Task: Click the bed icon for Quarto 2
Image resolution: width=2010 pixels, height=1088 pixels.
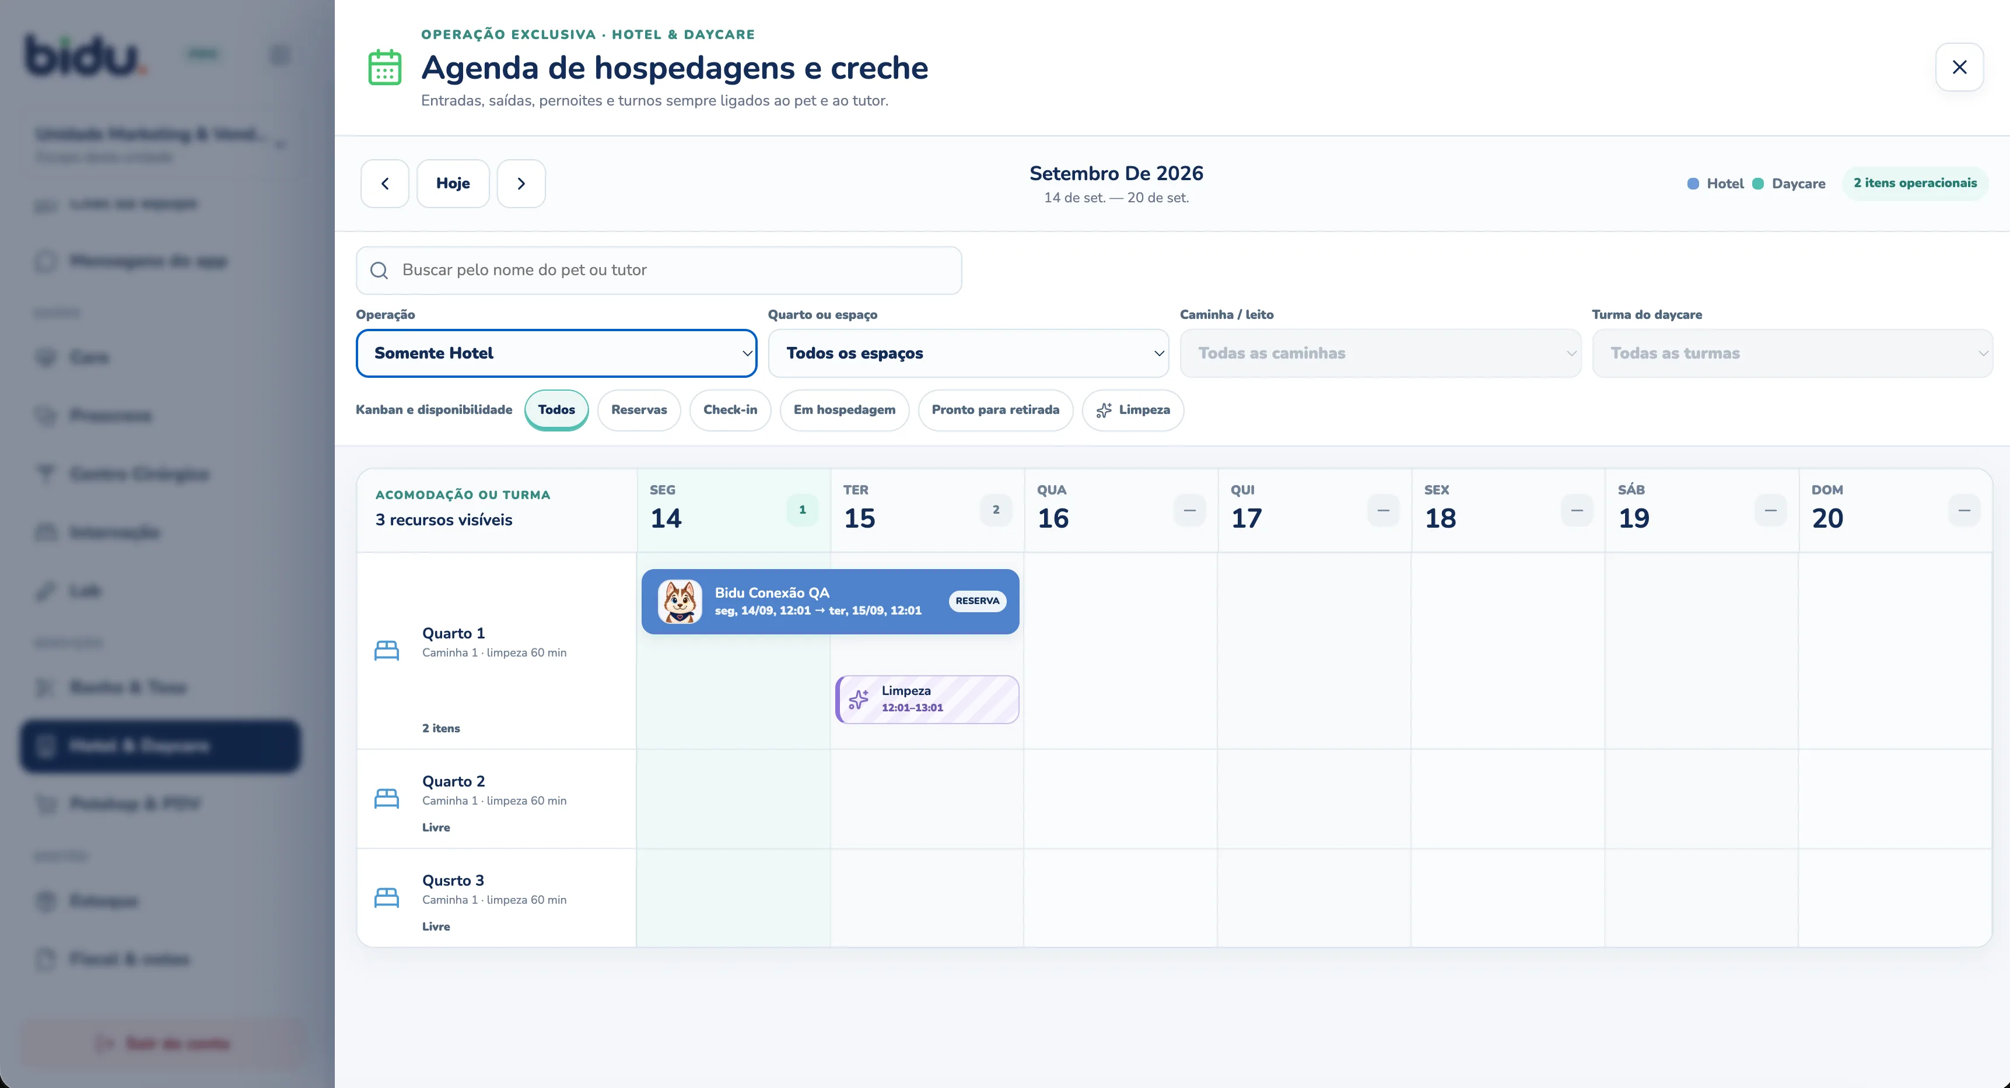Action: [x=387, y=798]
